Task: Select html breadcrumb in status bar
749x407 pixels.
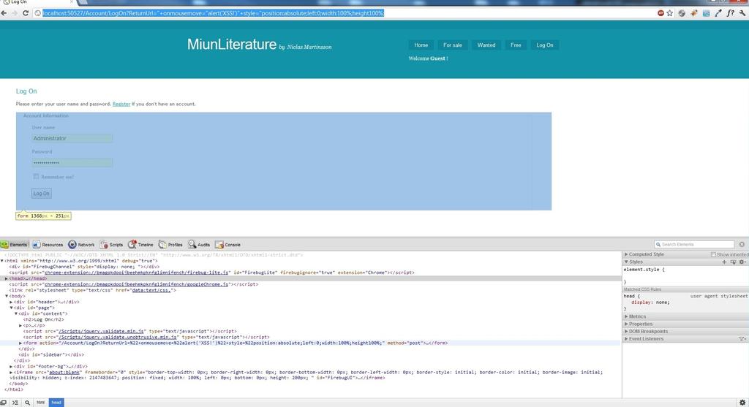Action: click(x=41, y=403)
